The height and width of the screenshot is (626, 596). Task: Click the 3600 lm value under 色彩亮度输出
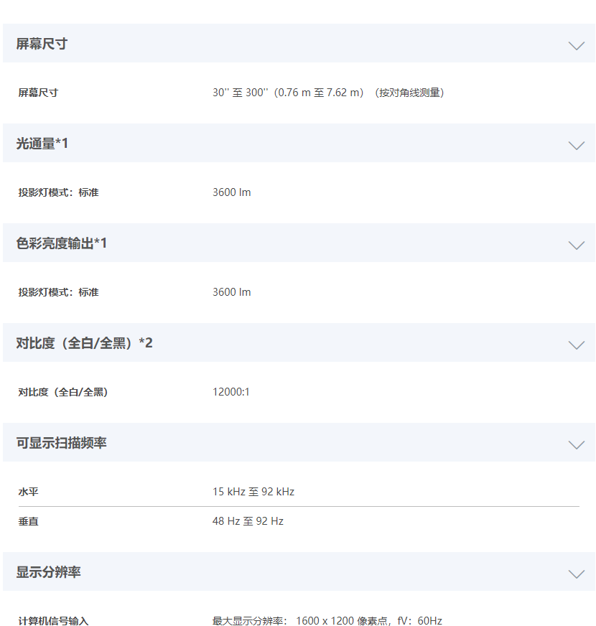(232, 292)
